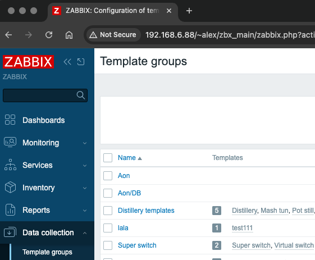Collapse the sidebar with double-chevron icon
Image resolution: width=315 pixels, height=260 pixels.
point(67,62)
